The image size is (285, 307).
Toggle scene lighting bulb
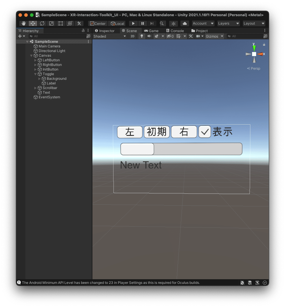(142, 36)
